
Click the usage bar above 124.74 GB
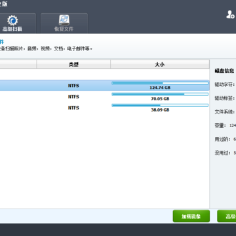(x=160, y=83)
